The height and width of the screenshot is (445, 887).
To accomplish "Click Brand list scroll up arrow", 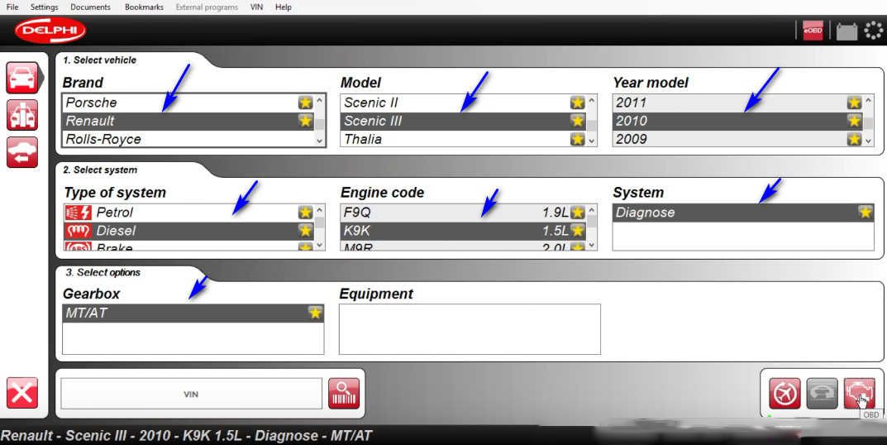I will [320, 101].
